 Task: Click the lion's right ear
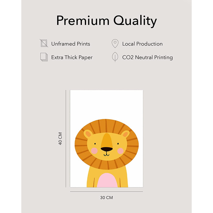point(125,134)
